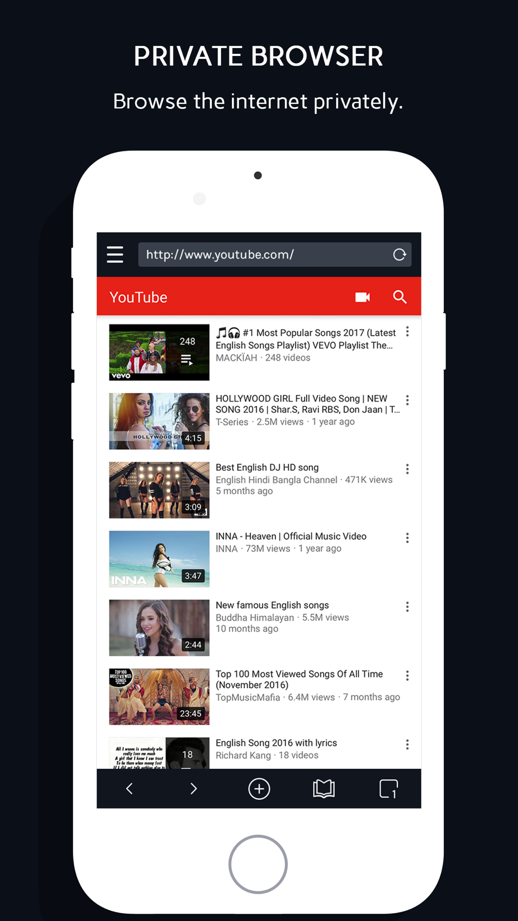Click 'English Hindi Bangla Channel' text
This screenshot has height=921, width=518.
click(277, 480)
